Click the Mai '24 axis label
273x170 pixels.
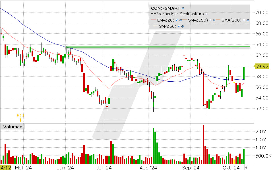click(x=23, y=167)
